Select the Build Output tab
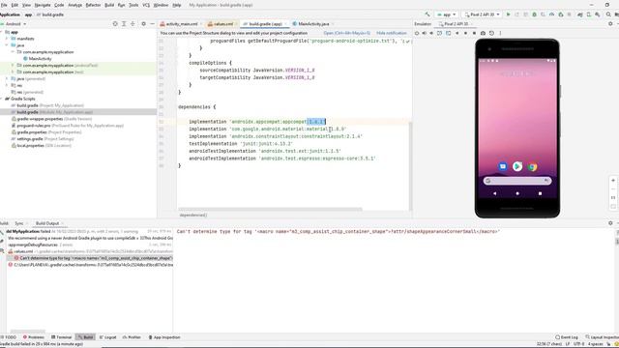The height and width of the screenshot is (348, 619). click(x=47, y=223)
